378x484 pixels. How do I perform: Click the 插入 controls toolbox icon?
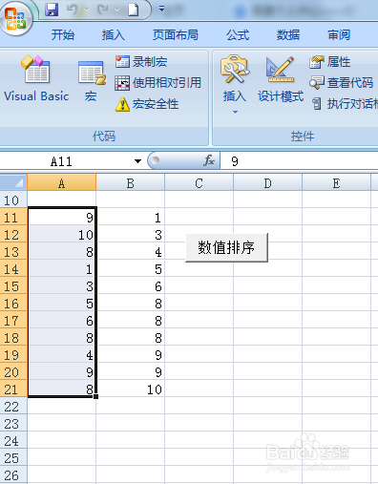(235, 71)
